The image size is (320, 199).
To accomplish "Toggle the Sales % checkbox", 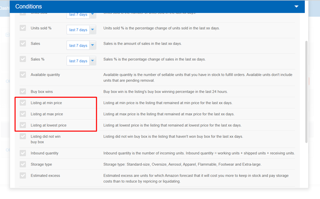I will point(23,59).
